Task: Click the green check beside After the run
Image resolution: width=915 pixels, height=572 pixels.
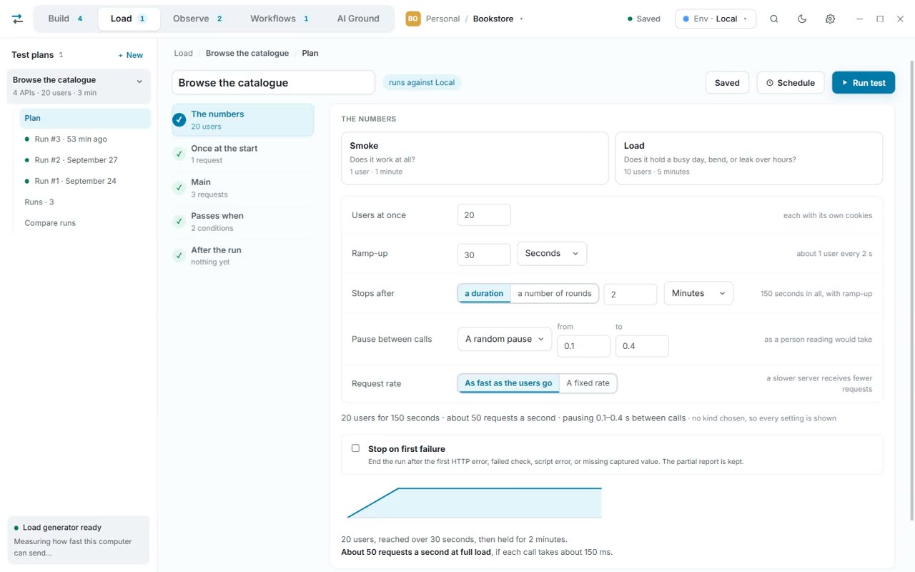Action: (179, 255)
